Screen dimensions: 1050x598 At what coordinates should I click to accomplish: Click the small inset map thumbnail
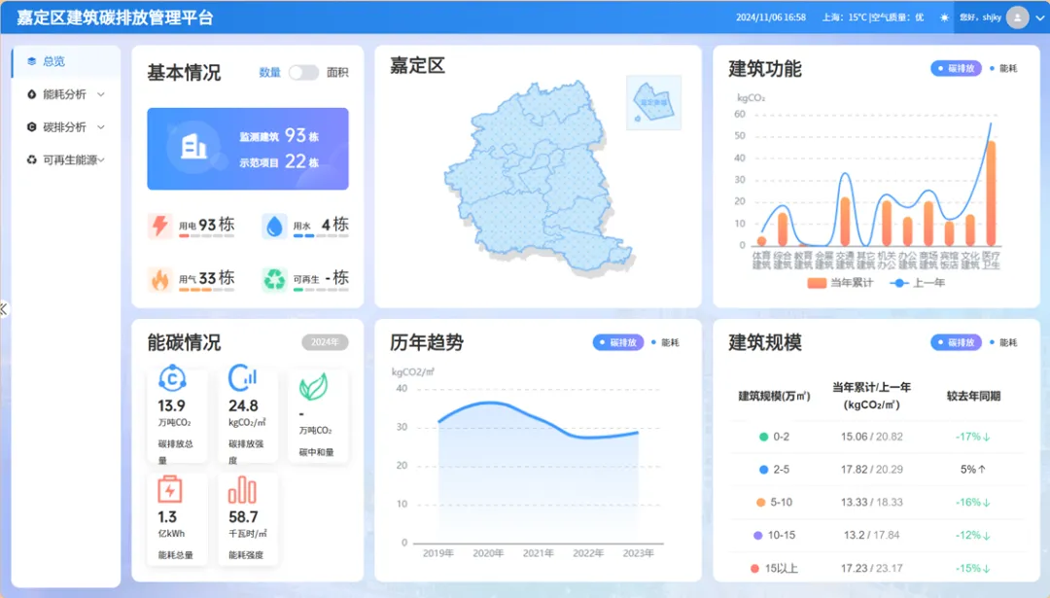pyautogui.click(x=653, y=102)
